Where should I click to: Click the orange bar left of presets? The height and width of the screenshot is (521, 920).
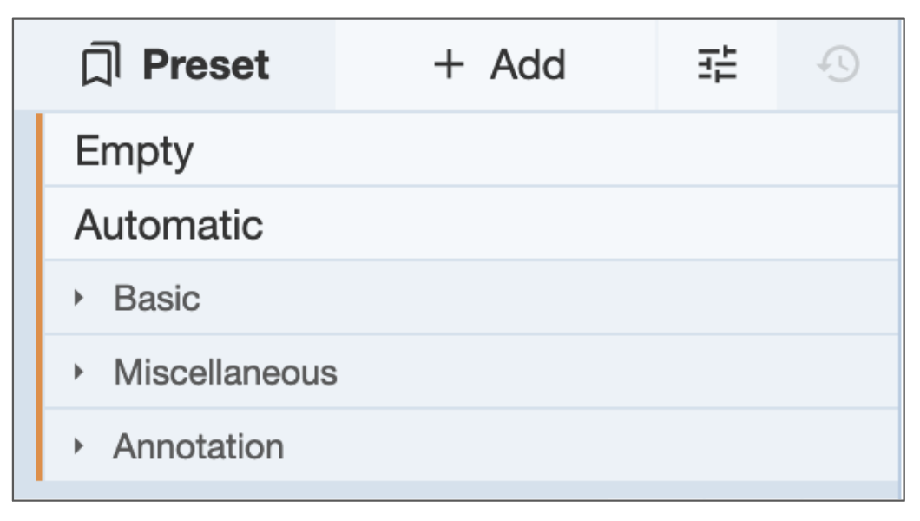point(39,295)
